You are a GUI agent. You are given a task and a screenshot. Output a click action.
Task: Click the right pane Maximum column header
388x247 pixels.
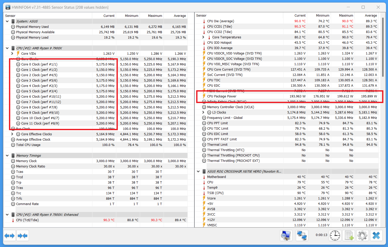[343, 16]
